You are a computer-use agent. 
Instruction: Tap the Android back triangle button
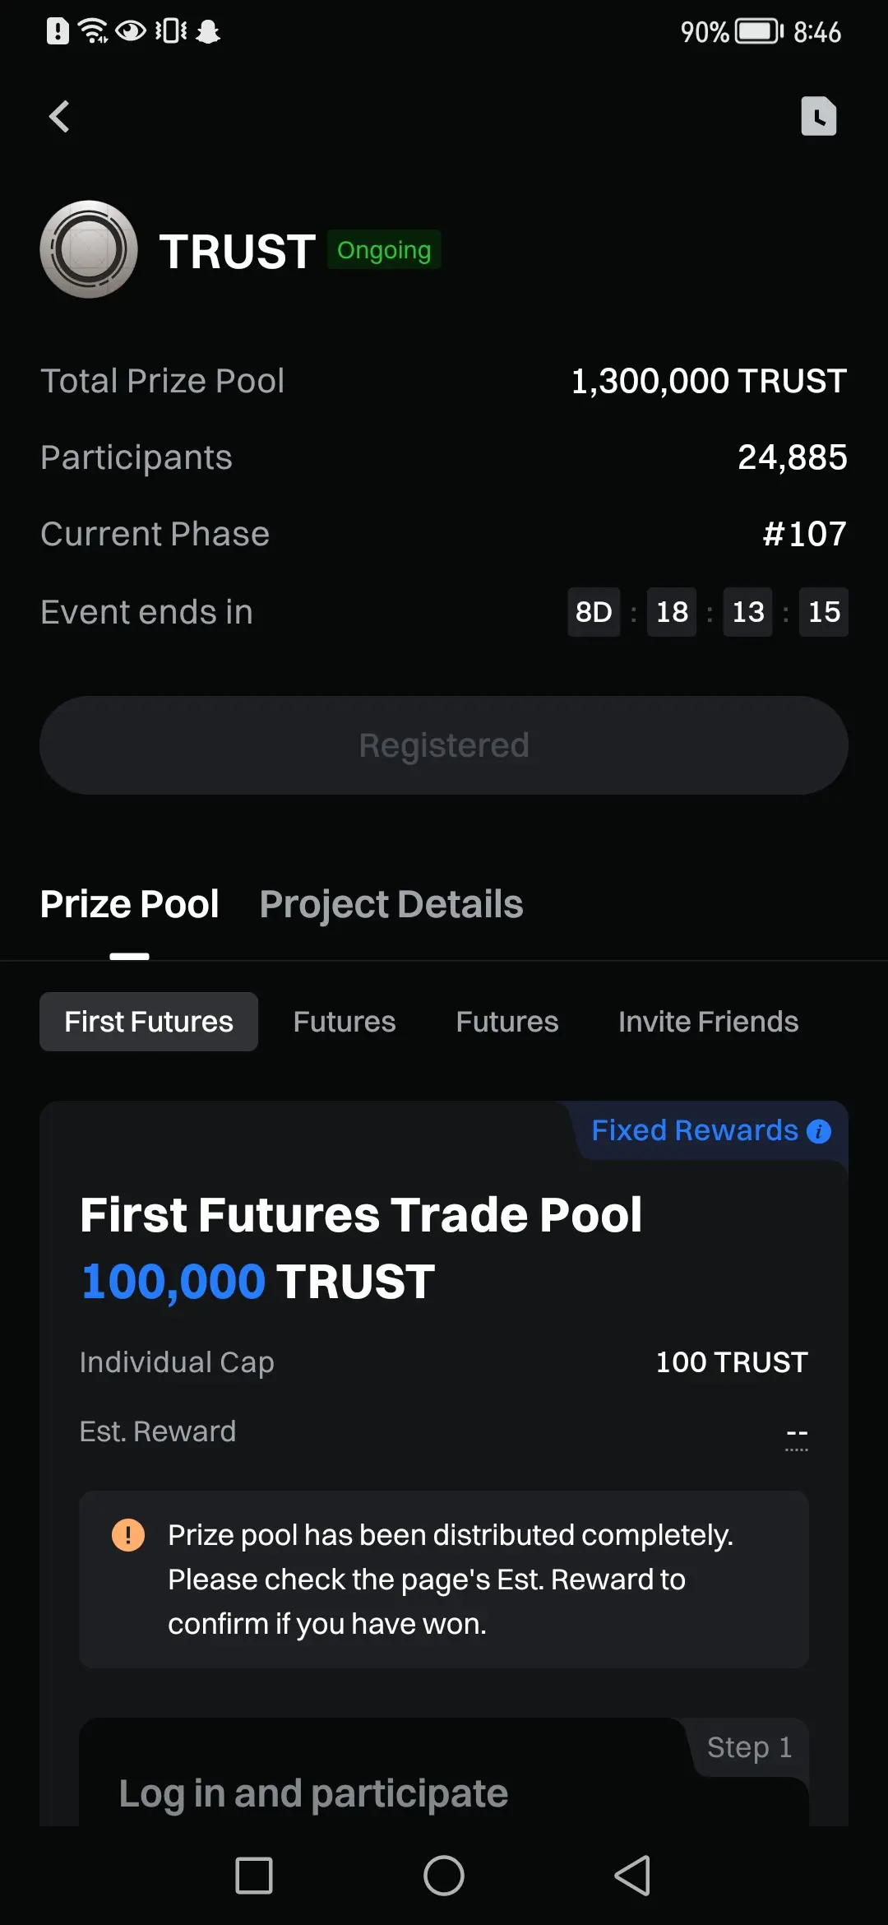click(633, 1876)
